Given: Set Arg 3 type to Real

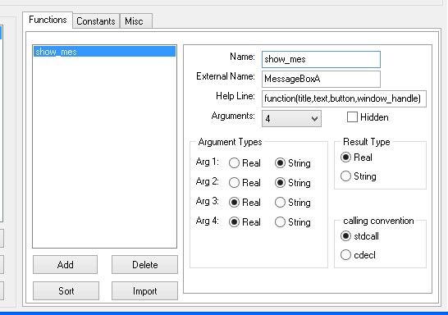Looking at the screenshot, I should 245,203.
